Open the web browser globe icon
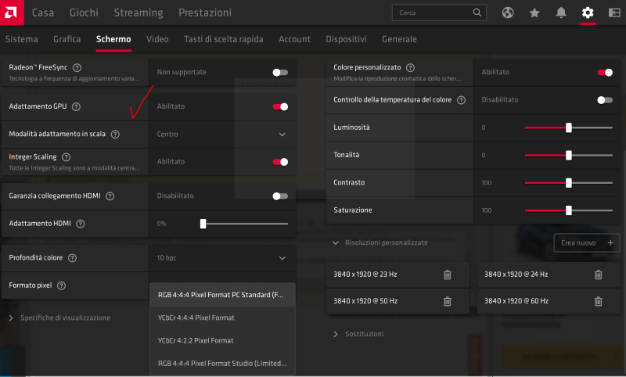 [x=508, y=13]
